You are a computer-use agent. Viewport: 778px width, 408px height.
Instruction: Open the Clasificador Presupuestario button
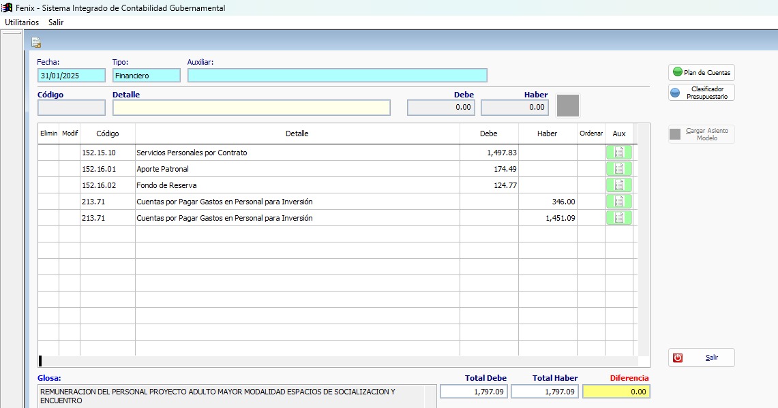point(701,93)
